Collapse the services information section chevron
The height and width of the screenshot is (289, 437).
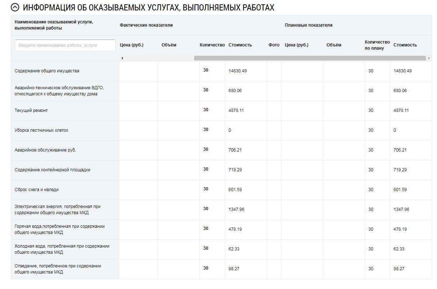point(15,7)
